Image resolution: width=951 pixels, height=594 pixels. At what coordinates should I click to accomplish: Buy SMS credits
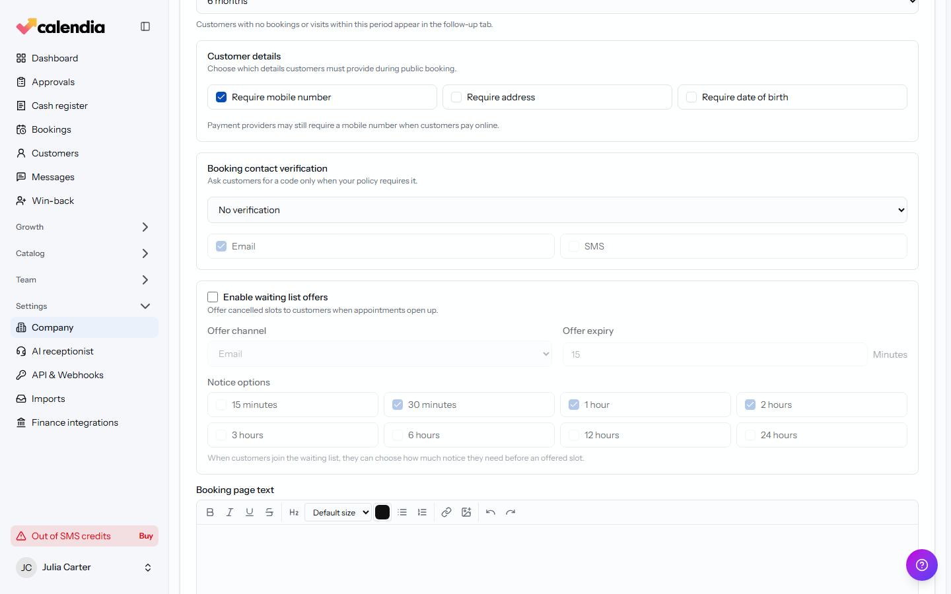pyautogui.click(x=146, y=536)
